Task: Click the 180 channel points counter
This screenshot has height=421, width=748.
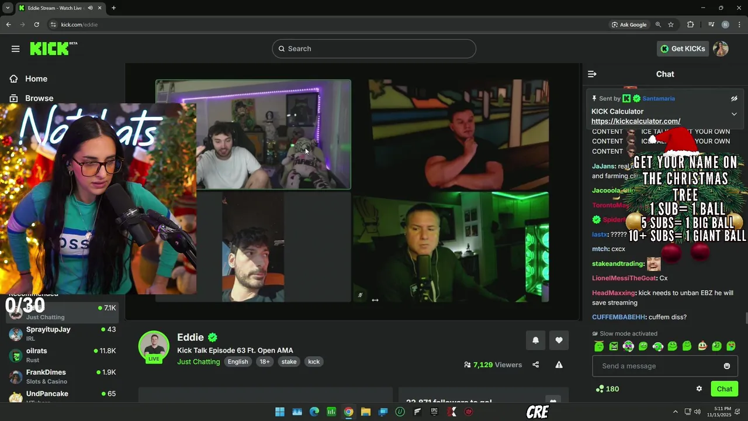Action: 607,389
